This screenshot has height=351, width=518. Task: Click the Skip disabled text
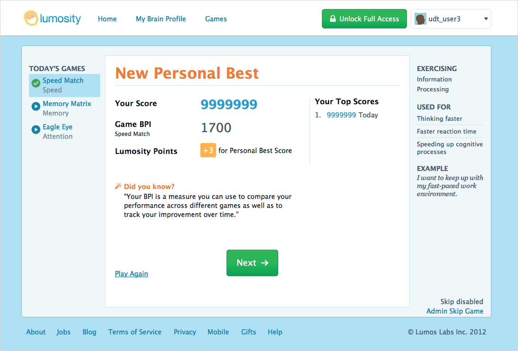(x=461, y=302)
